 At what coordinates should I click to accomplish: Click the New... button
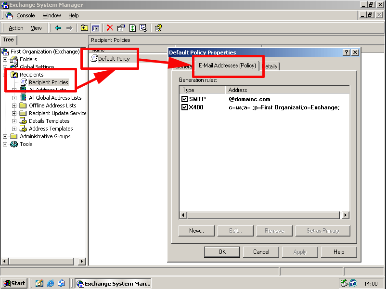(x=196, y=231)
